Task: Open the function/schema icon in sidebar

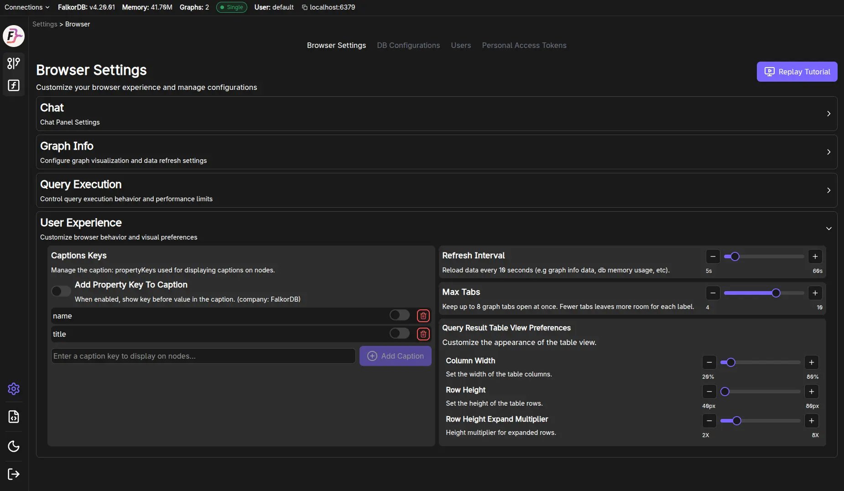Action: pos(14,85)
